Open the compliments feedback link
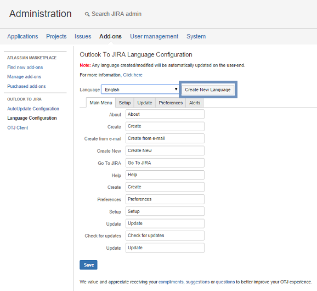 pos(171,282)
